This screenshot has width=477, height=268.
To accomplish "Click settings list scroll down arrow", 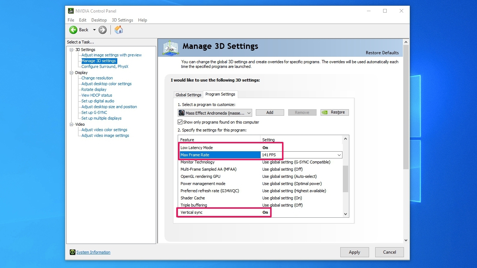I will point(346,214).
